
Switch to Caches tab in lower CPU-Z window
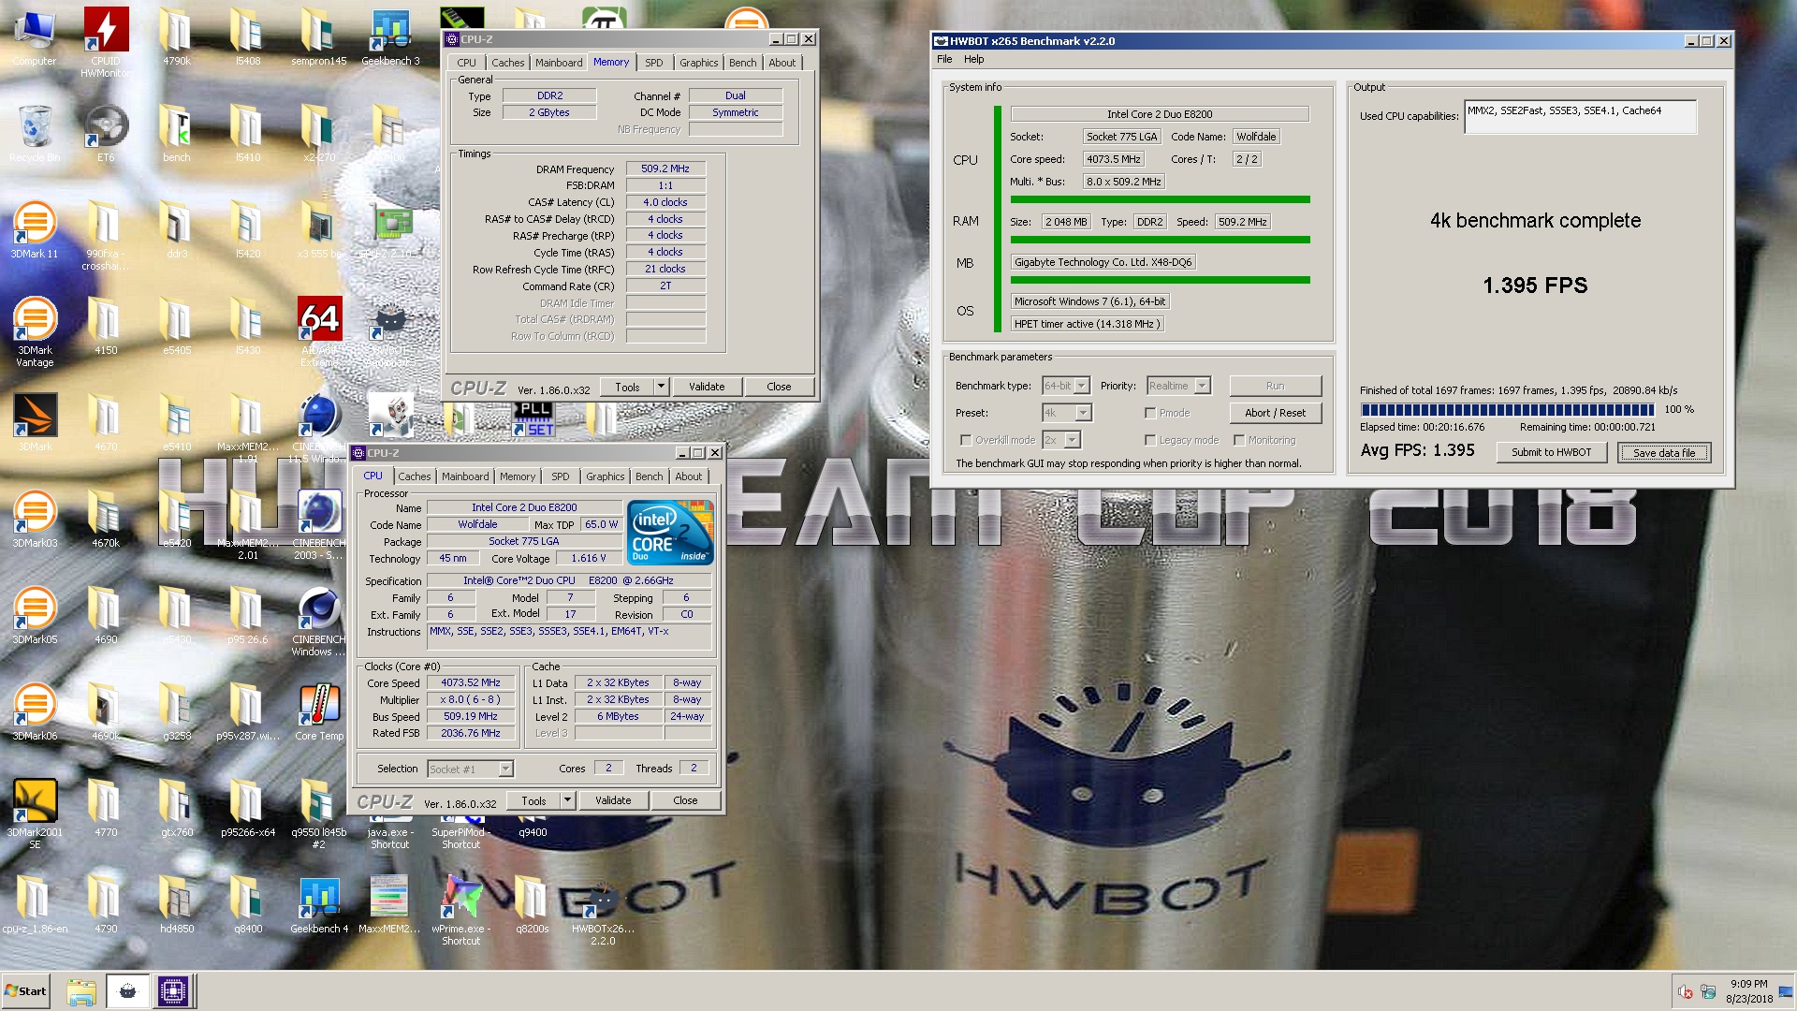pos(415,476)
